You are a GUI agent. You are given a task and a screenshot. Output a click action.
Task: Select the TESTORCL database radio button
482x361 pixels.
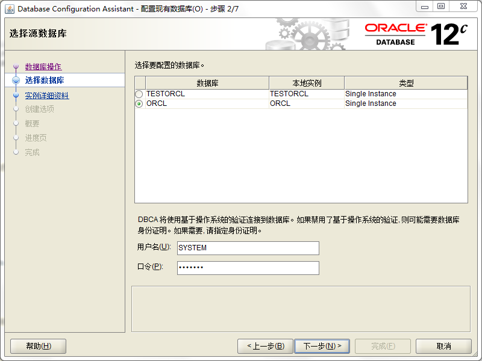tap(139, 94)
